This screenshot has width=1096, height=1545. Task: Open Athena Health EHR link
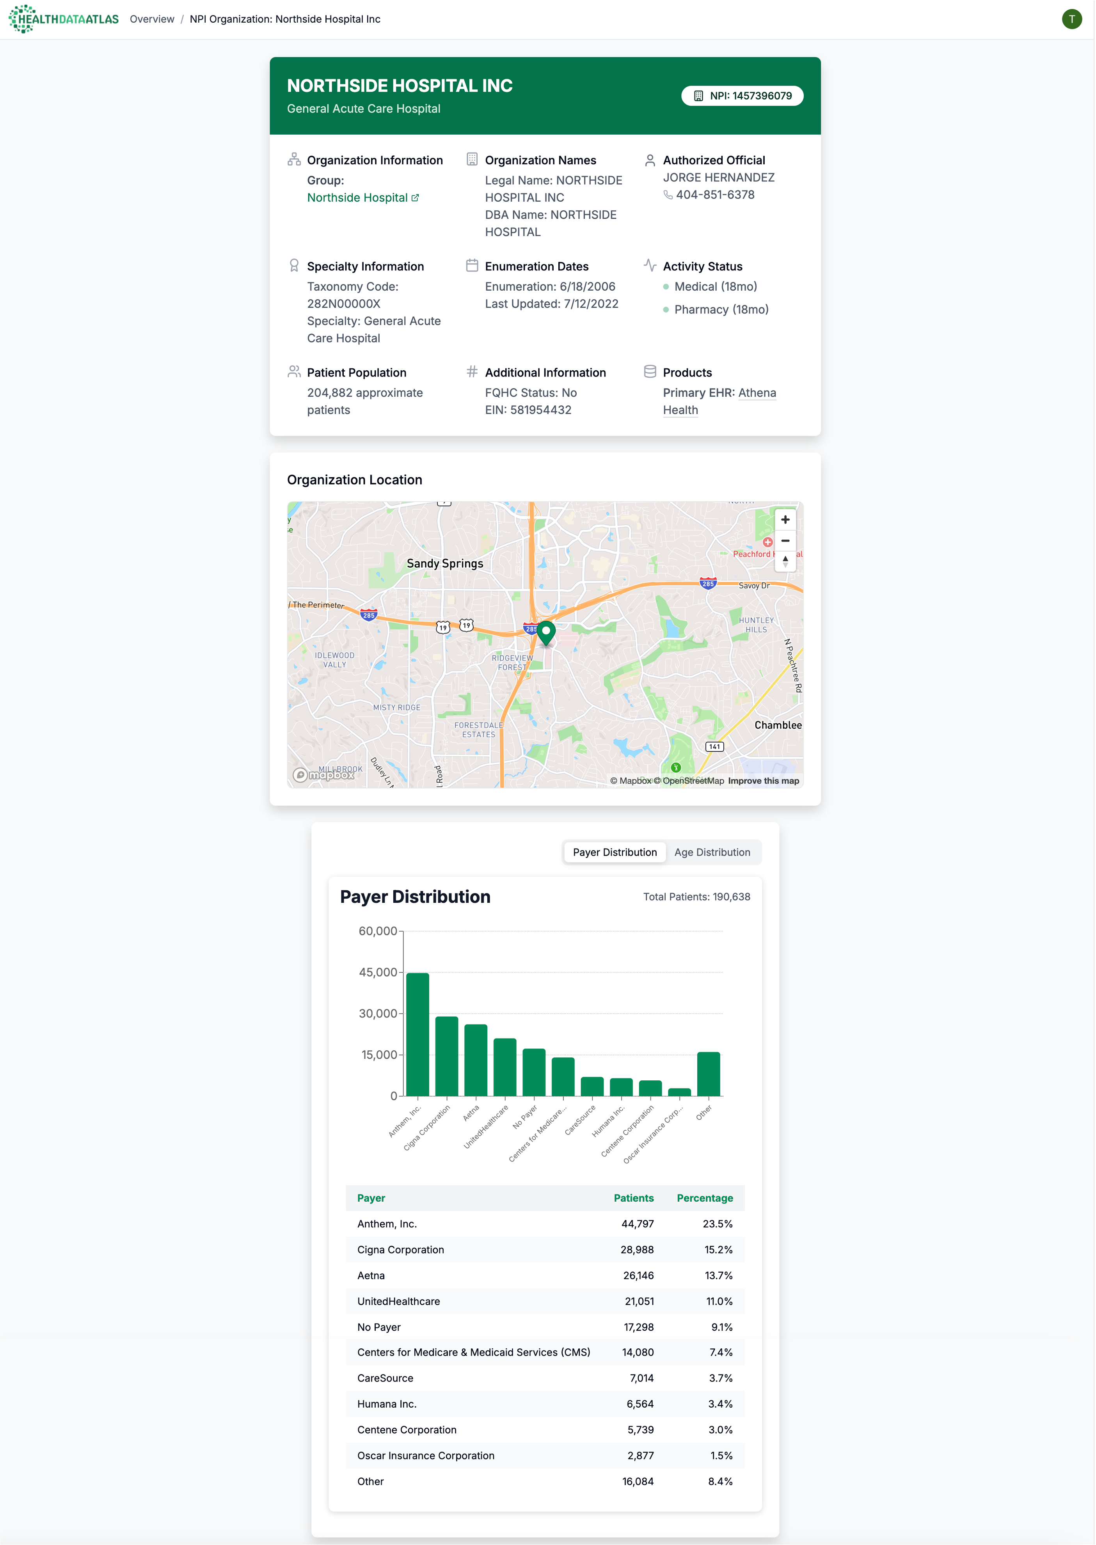(757, 392)
